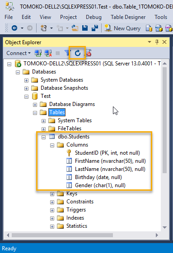The width and height of the screenshot is (173, 253).
Task: Click the Ready status bar text
Action: pyautogui.click(x=9, y=248)
